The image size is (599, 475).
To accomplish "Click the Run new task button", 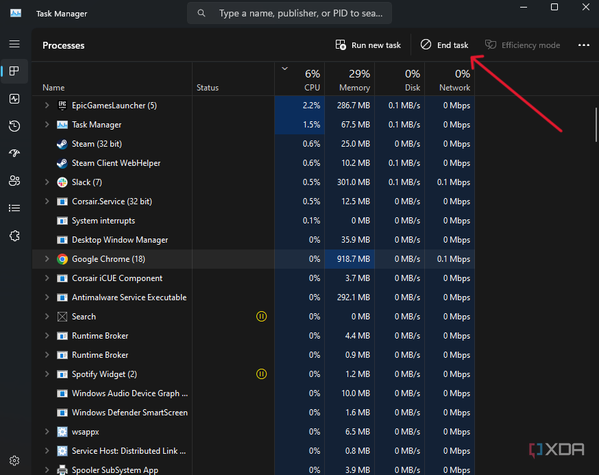I will tap(368, 45).
